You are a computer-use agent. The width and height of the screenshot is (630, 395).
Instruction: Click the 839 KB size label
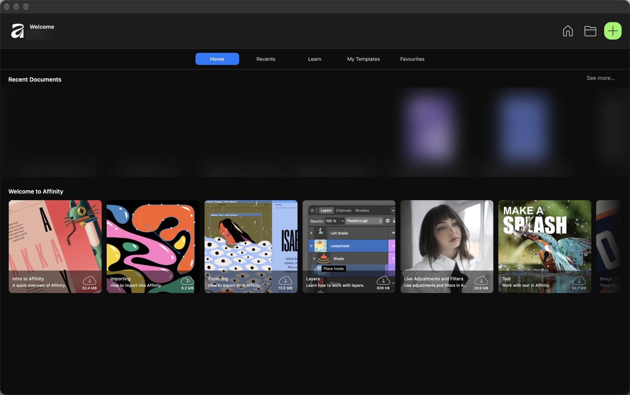click(x=383, y=288)
